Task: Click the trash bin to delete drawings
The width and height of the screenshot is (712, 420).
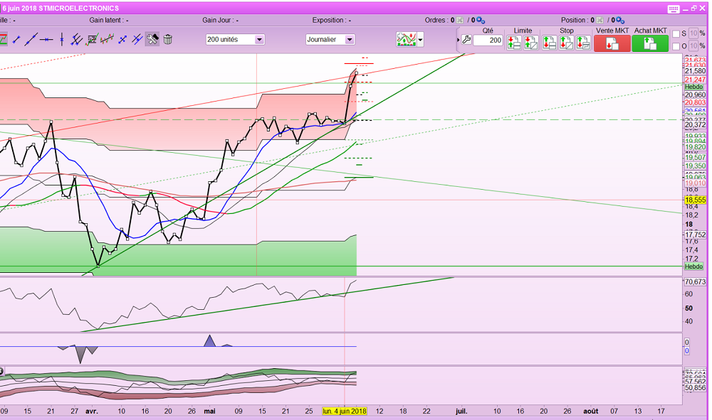Action: 167,39
